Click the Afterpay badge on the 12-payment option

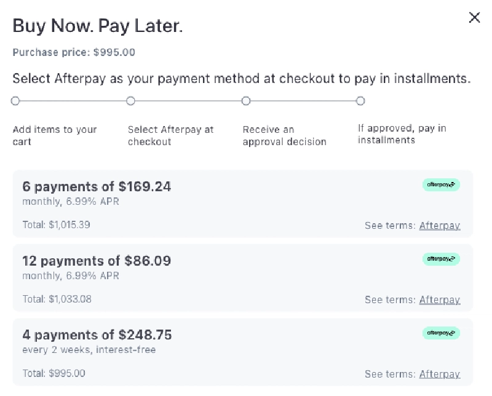coord(440,259)
